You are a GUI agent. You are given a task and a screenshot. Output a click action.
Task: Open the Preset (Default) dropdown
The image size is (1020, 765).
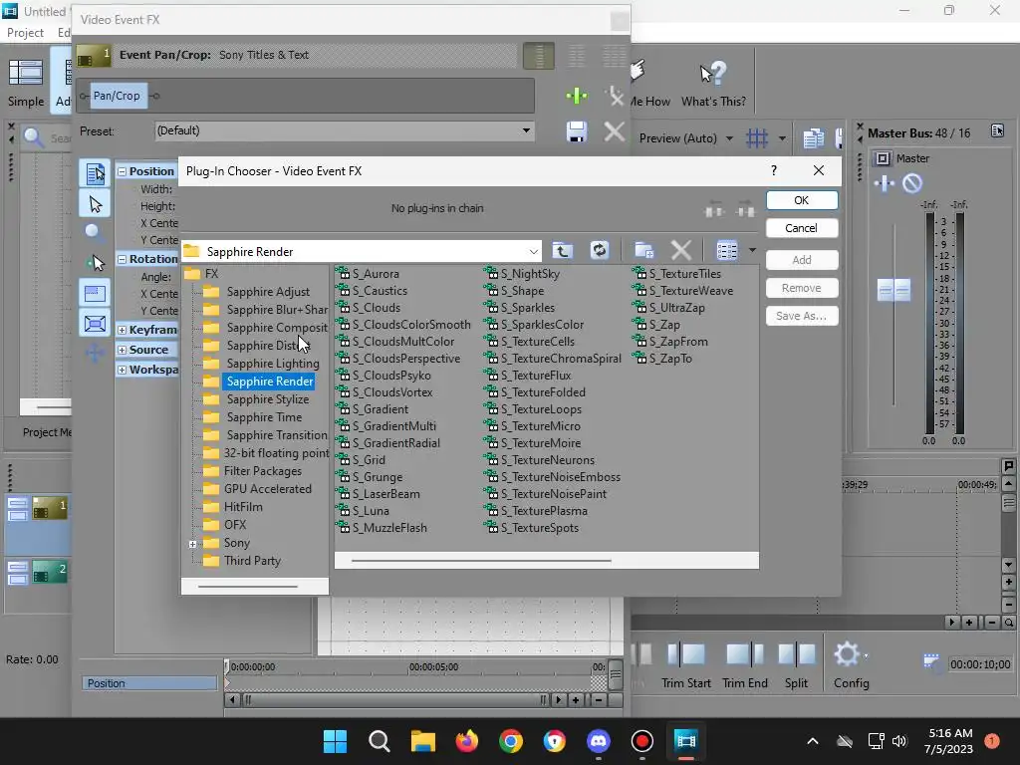point(526,130)
